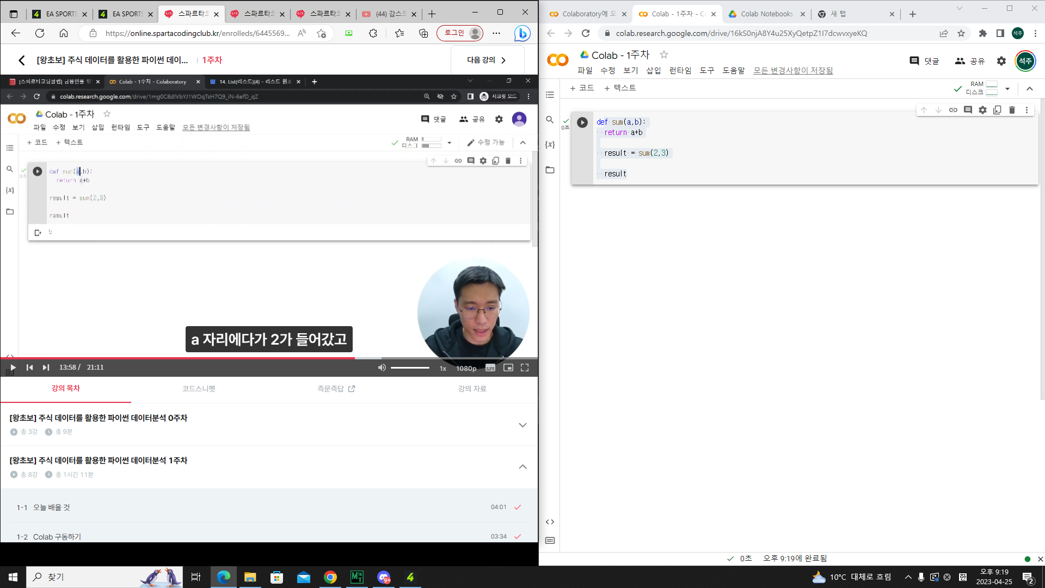Open Chrome three-dot menu
1045x588 pixels.
click(x=1035, y=33)
